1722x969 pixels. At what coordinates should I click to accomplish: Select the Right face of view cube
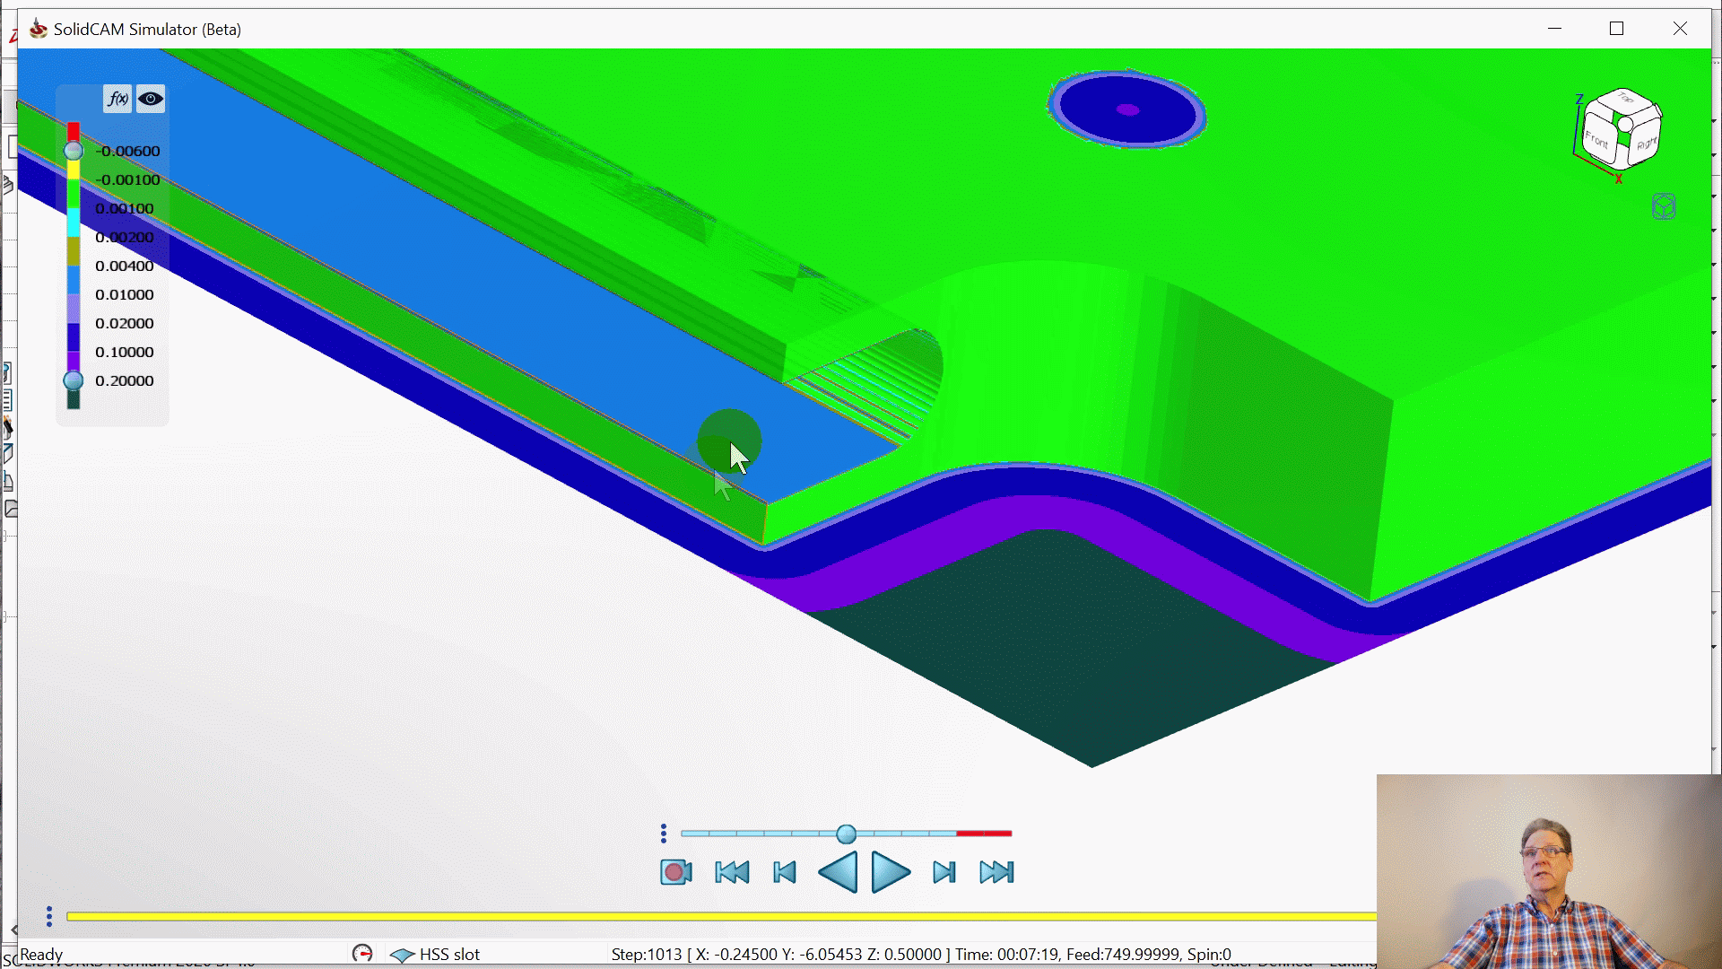pyautogui.click(x=1645, y=144)
